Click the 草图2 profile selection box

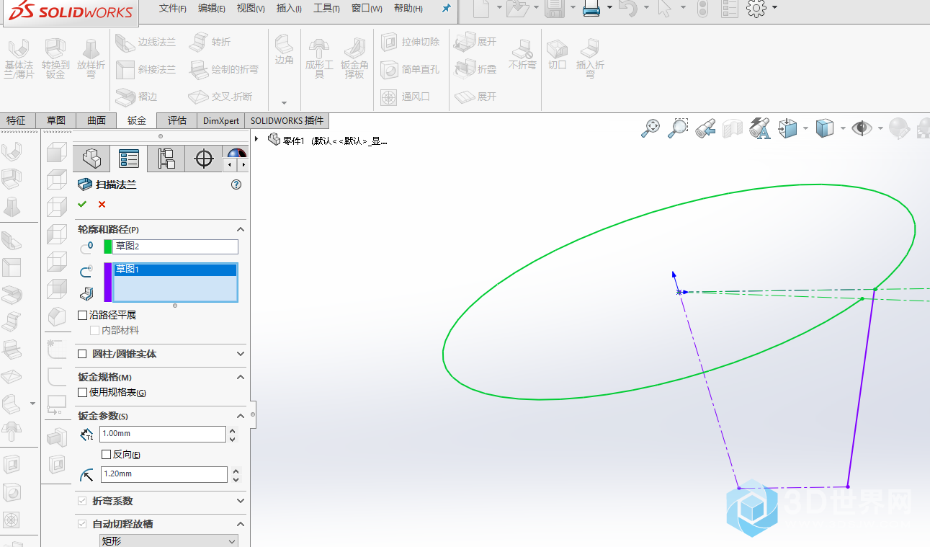point(175,246)
